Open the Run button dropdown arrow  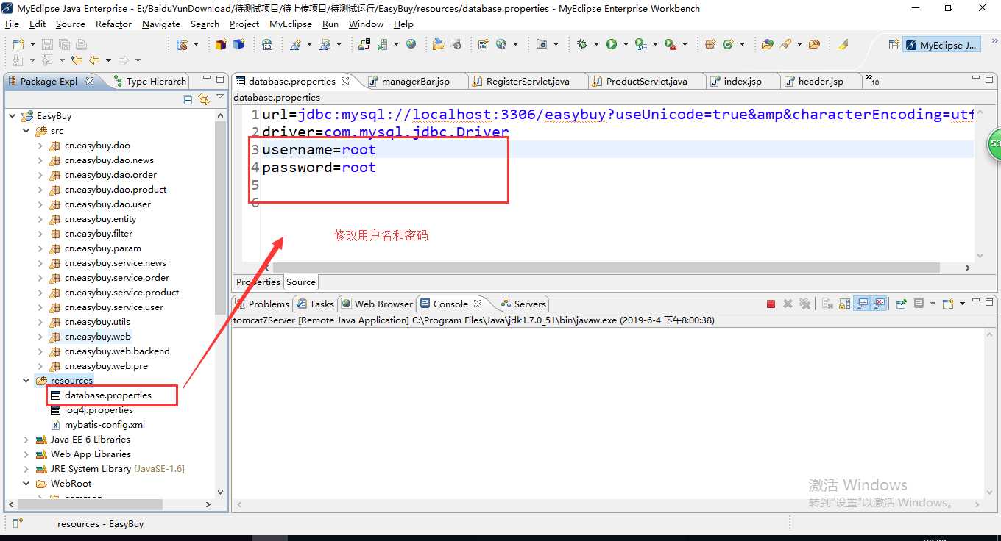pos(626,44)
